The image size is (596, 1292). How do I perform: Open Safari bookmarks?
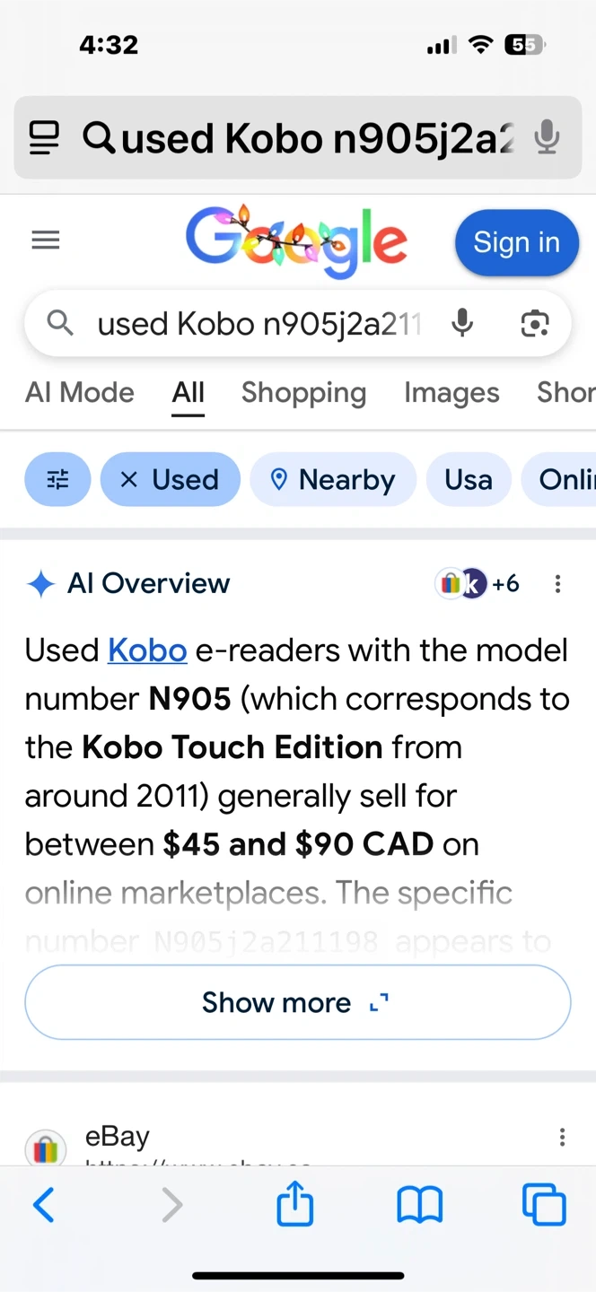tap(419, 1205)
